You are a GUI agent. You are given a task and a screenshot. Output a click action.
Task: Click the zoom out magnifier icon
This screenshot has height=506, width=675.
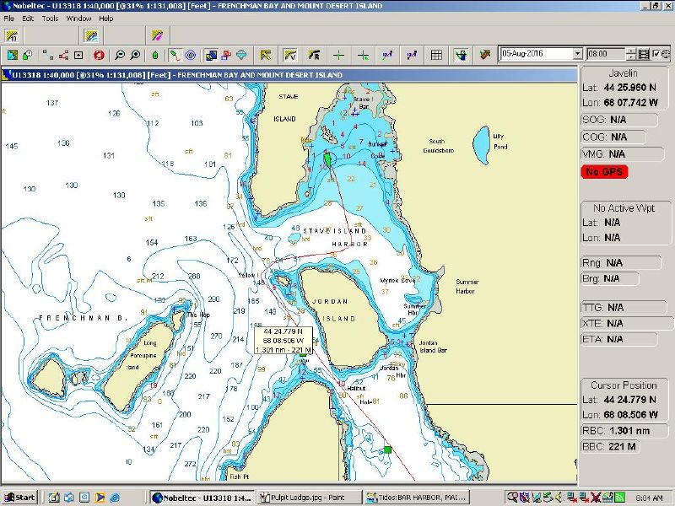tap(121, 55)
